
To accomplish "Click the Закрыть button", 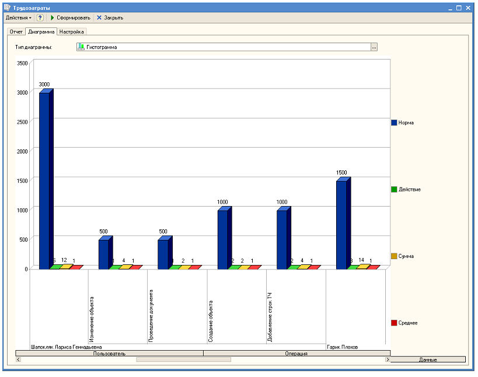I will pyautogui.click(x=110, y=18).
